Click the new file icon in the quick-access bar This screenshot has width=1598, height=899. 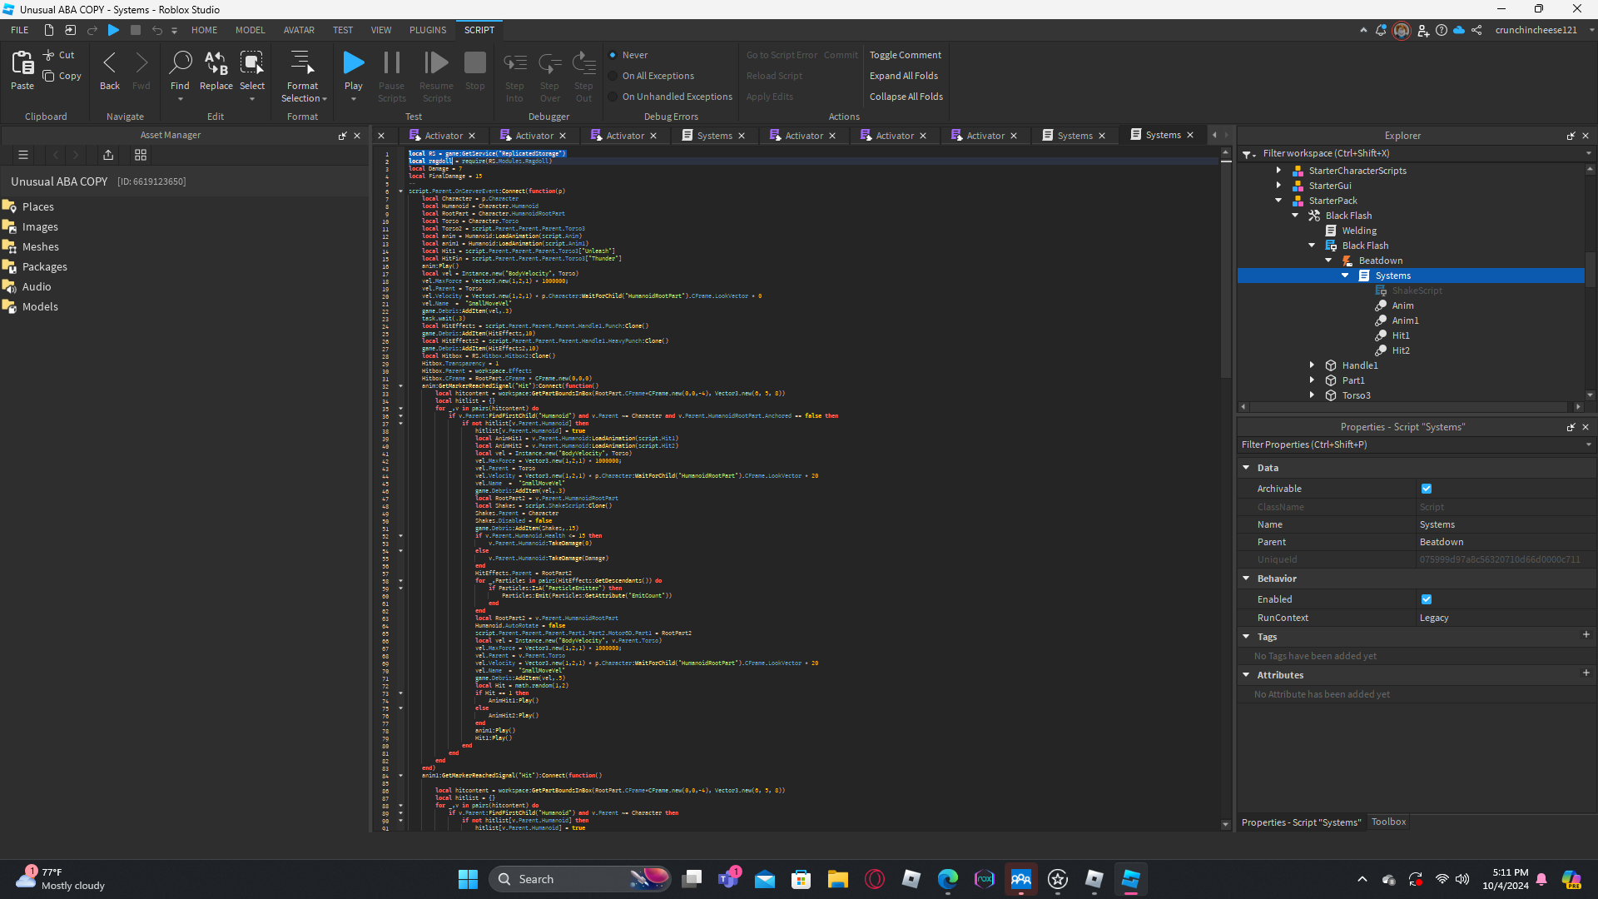pos(49,30)
